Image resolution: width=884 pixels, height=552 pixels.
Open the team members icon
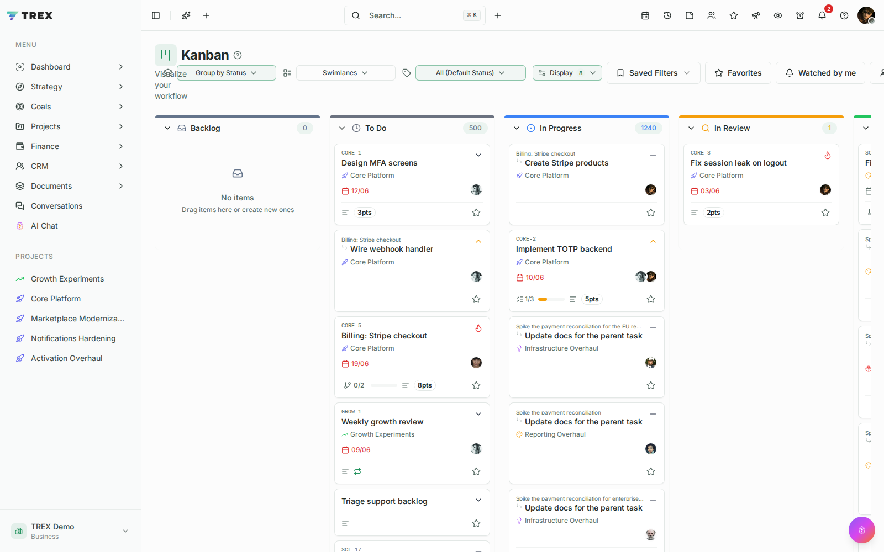[712, 15]
